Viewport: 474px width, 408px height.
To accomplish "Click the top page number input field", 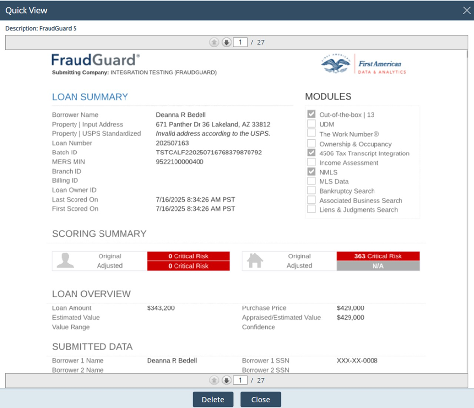I will tap(240, 42).
